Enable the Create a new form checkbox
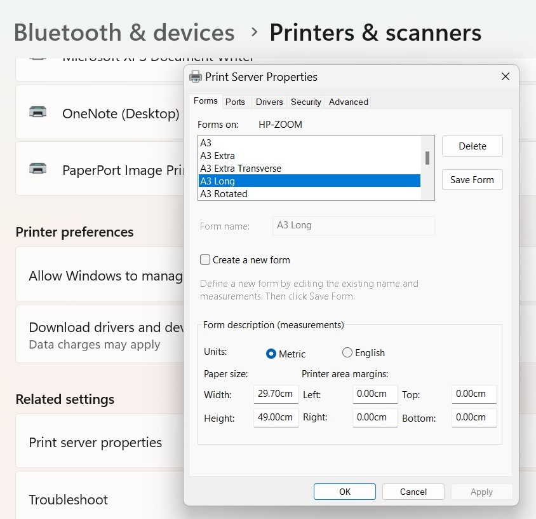The height and width of the screenshot is (519, 536). [x=205, y=259]
